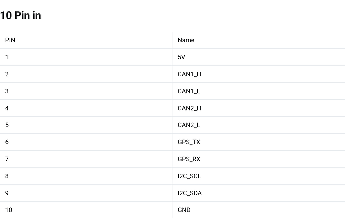This screenshot has height=218, width=345.
Task: Click the GPS_RX name cell
Action: click(189, 159)
